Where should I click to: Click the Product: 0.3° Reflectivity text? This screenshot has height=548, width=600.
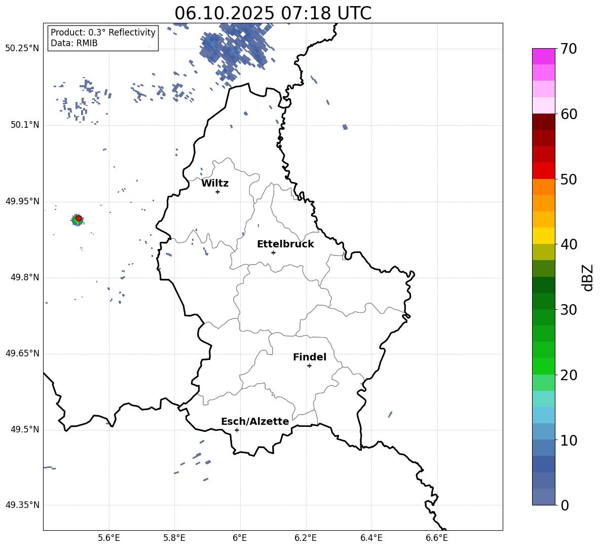click(103, 32)
